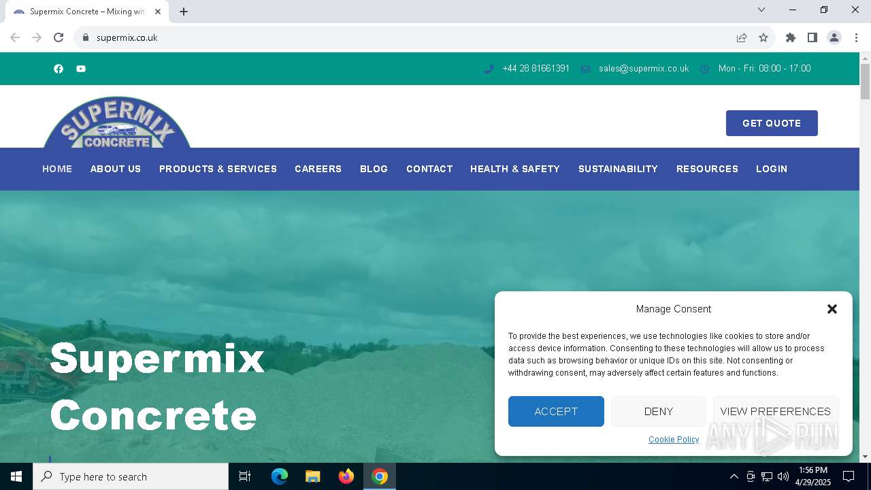Image resolution: width=871 pixels, height=490 pixels.
Task: Open the Cookie Policy link
Action: (x=674, y=440)
